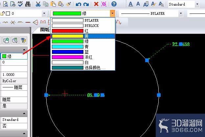The image size is (205, 137).
Task: Switch to the 图纸 drawing tab
Action: point(45,30)
